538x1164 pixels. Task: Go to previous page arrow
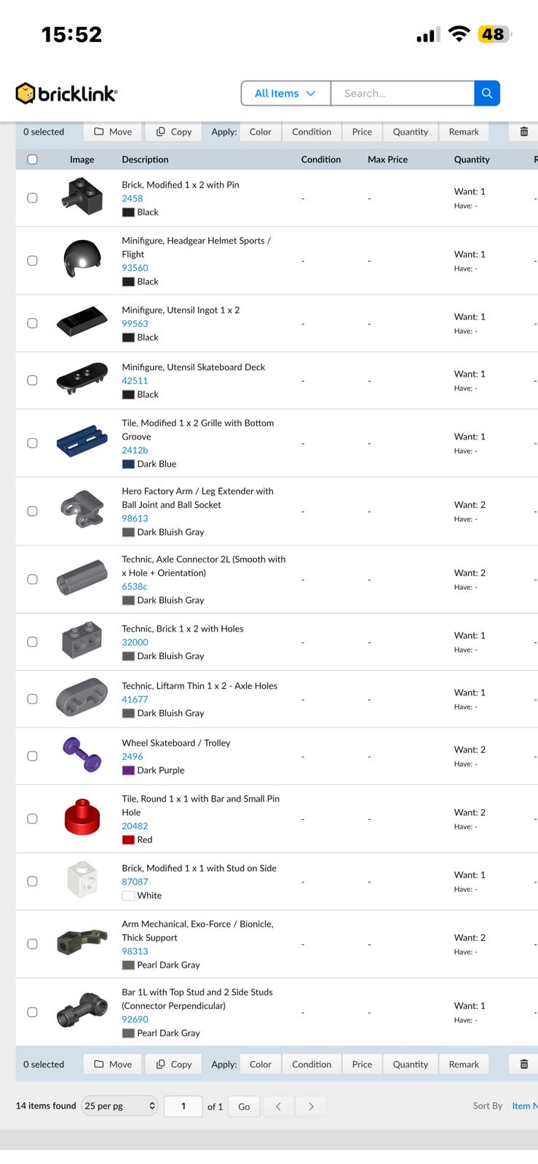click(278, 1106)
